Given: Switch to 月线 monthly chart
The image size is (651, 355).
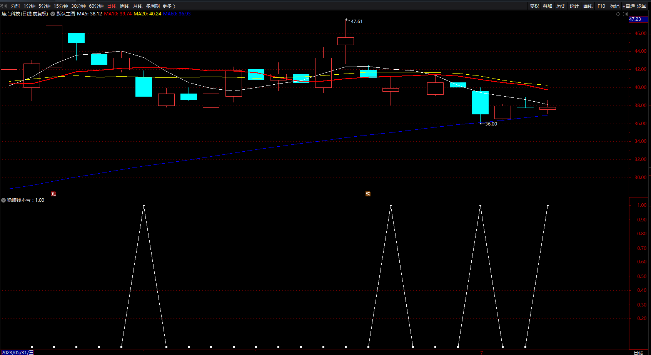Looking at the screenshot, I should click(138, 6).
